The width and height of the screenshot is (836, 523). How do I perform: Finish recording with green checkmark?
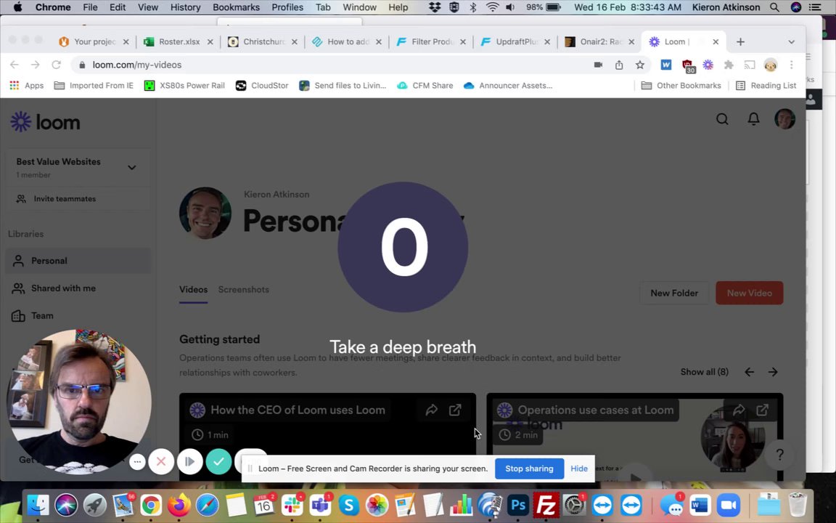click(x=218, y=462)
